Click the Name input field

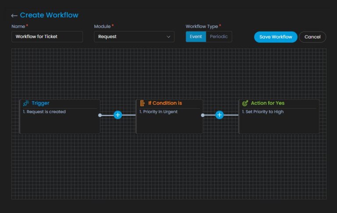47,37
